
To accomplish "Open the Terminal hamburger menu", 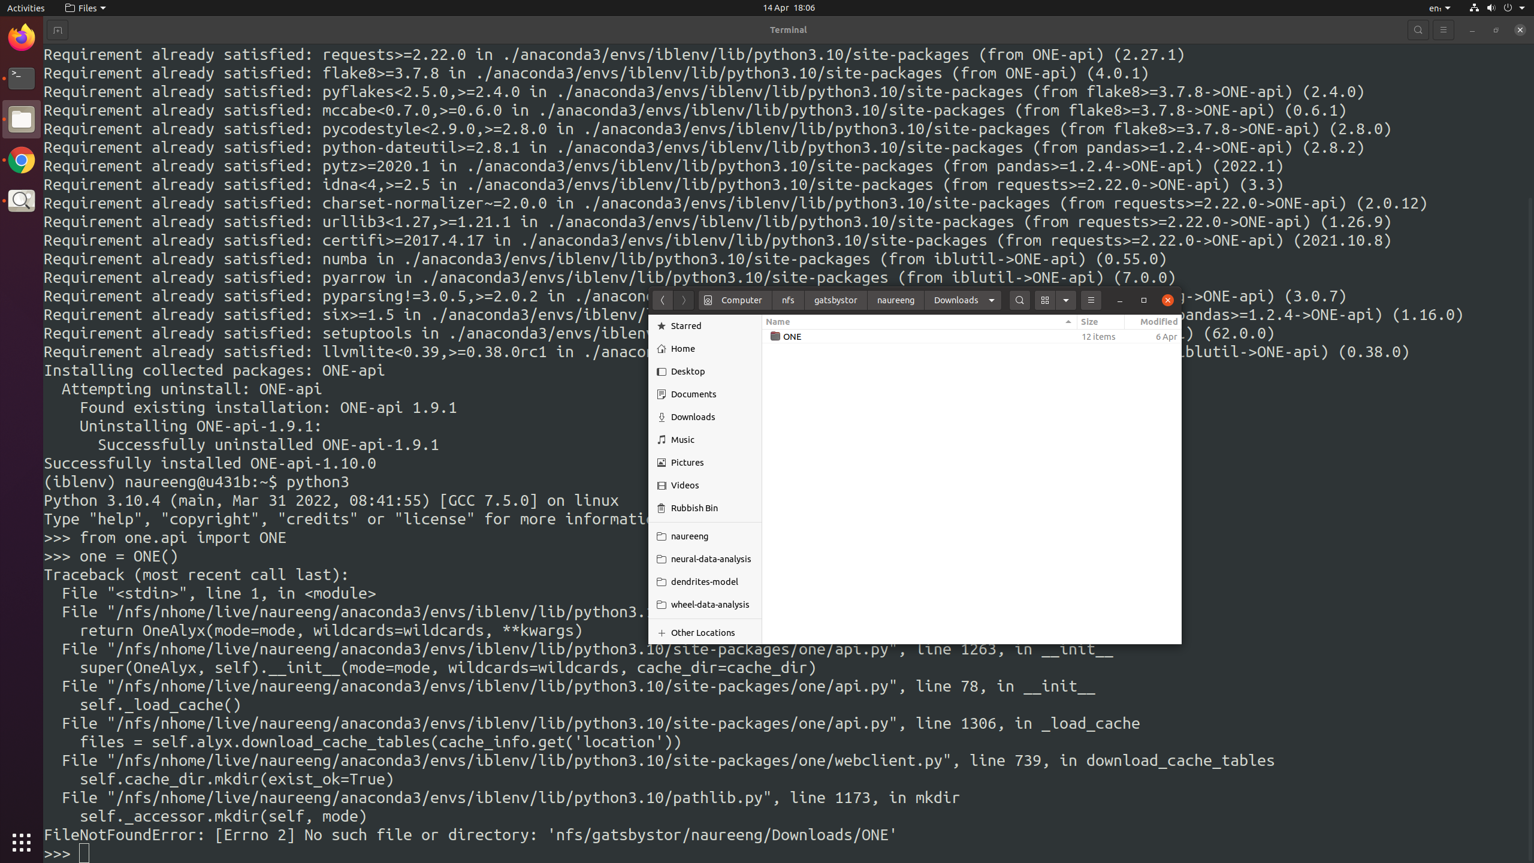I will [1443, 29].
